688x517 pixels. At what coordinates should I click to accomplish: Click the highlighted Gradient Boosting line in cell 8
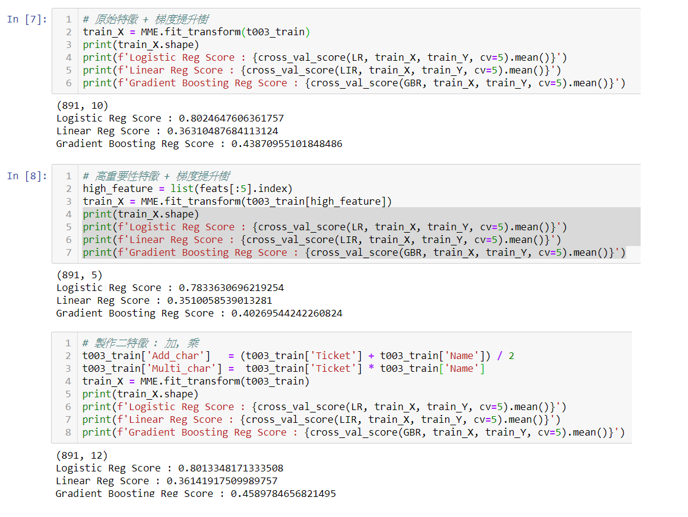point(354,252)
